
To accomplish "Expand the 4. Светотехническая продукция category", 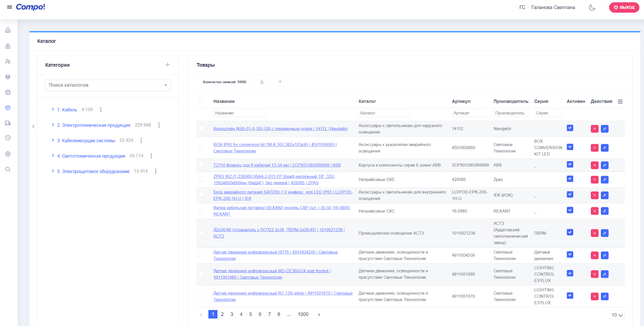I will pyautogui.click(x=53, y=156).
